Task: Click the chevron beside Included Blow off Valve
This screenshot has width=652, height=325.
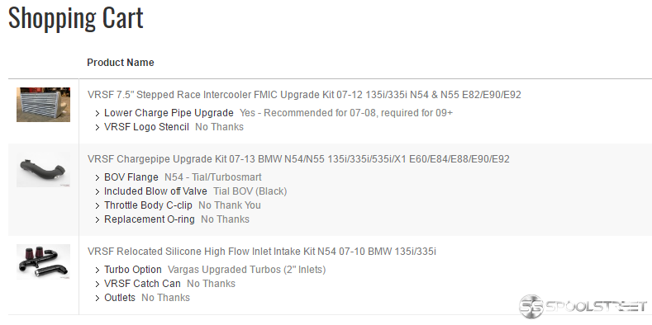Action: click(98, 191)
